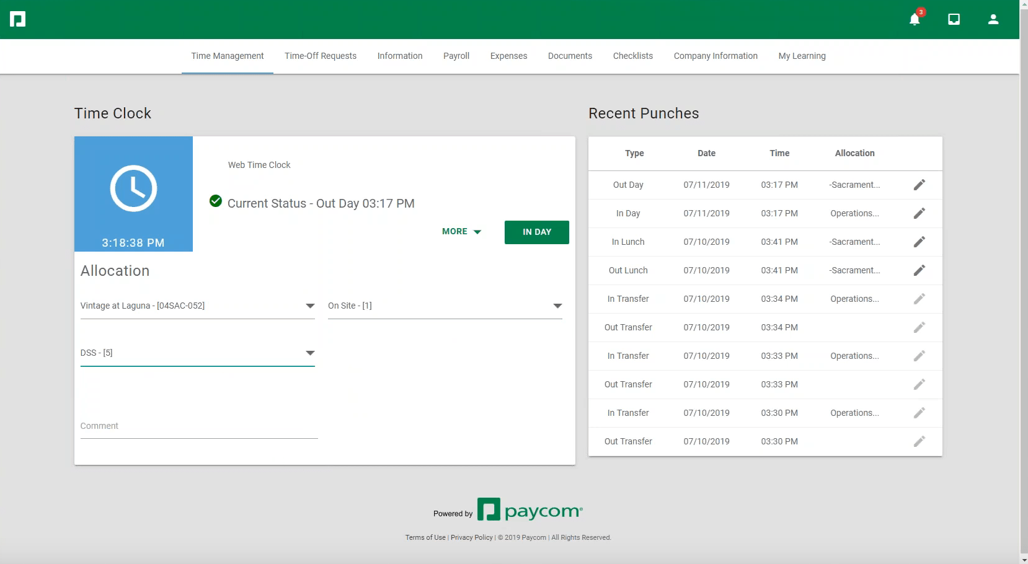
Task: Edit the In Day 03:17 PM punch
Action: coord(919,213)
